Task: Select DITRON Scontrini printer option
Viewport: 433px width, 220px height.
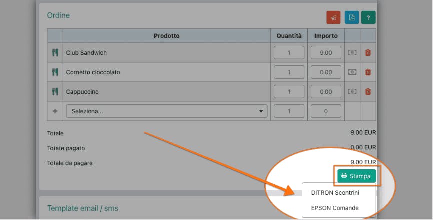Action: coord(335,193)
